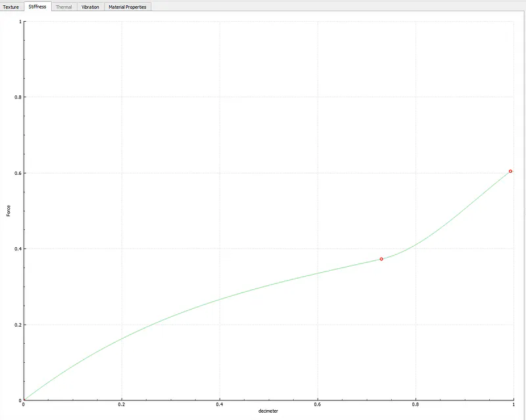Click the 'decimeter' x-axis label
This screenshot has height=420, width=526.
coord(268,411)
